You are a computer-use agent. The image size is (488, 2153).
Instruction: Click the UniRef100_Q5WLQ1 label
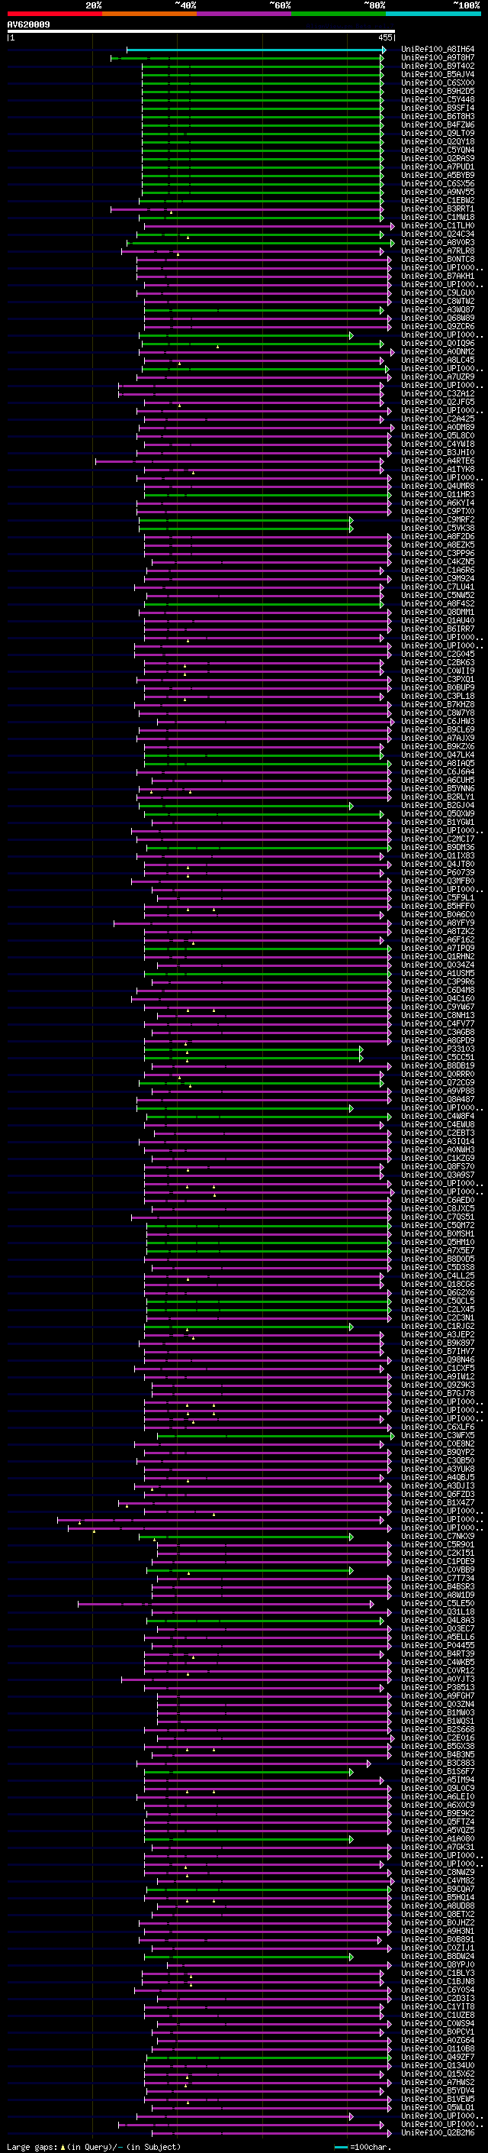[x=437, y=2108]
